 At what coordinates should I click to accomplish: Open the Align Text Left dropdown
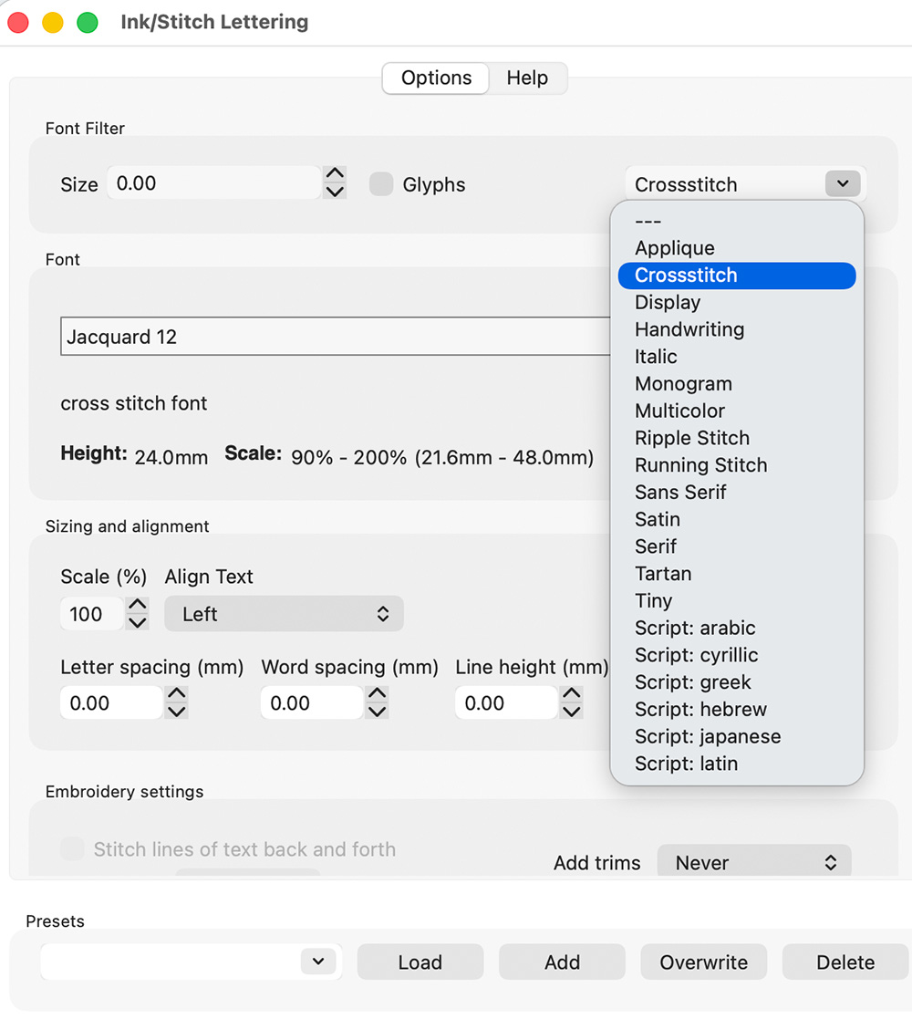pyautogui.click(x=284, y=613)
